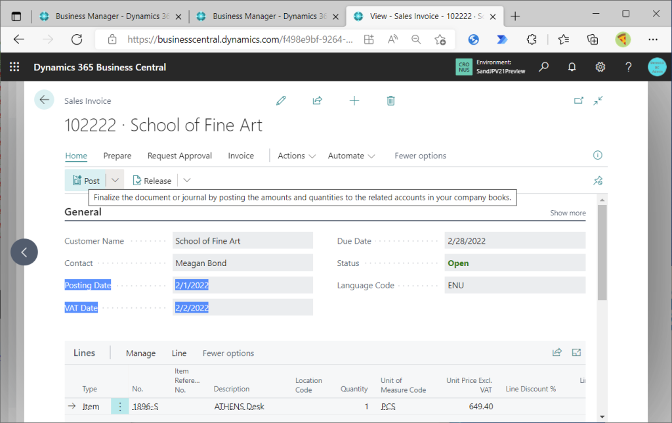Click Fewer options in the Lines section
The width and height of the screenshot is (672, 423).
click(228, 353)
